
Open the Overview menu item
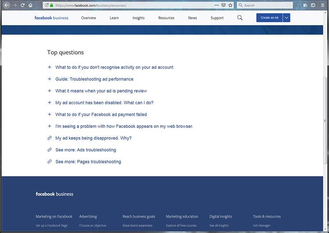click(x=88, y=18)
